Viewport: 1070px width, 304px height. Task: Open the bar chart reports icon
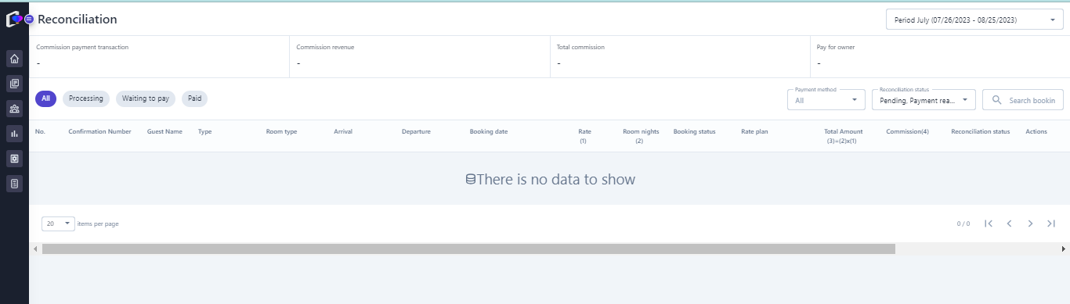[x=14, y=134]
